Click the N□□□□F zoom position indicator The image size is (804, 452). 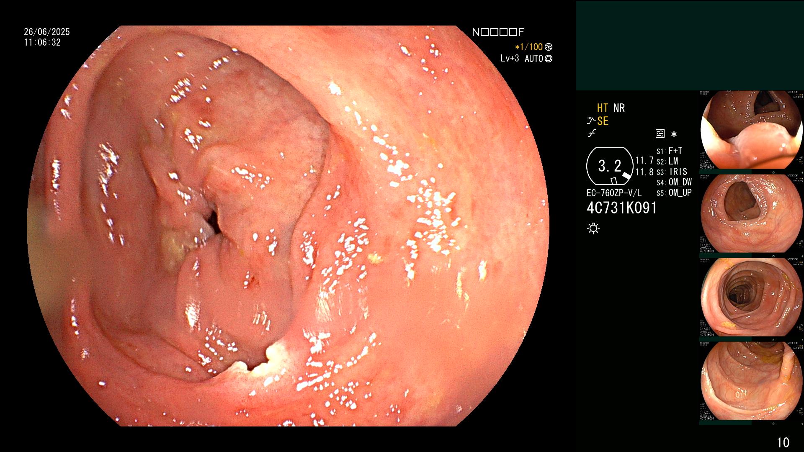(498, 32)
